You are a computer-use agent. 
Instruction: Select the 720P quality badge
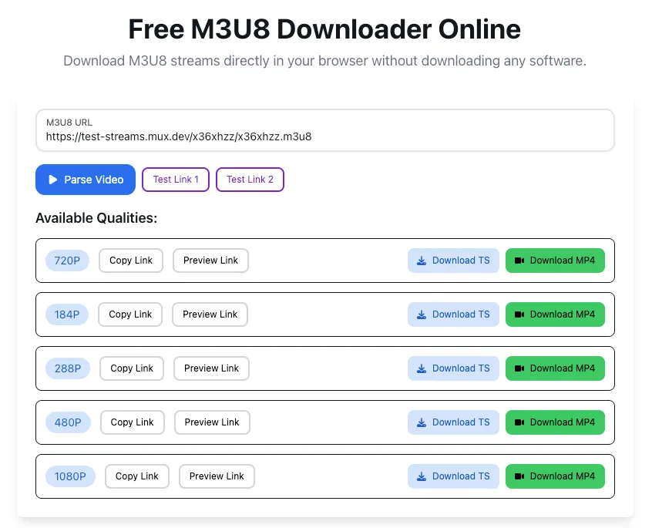tap(67, 261)
